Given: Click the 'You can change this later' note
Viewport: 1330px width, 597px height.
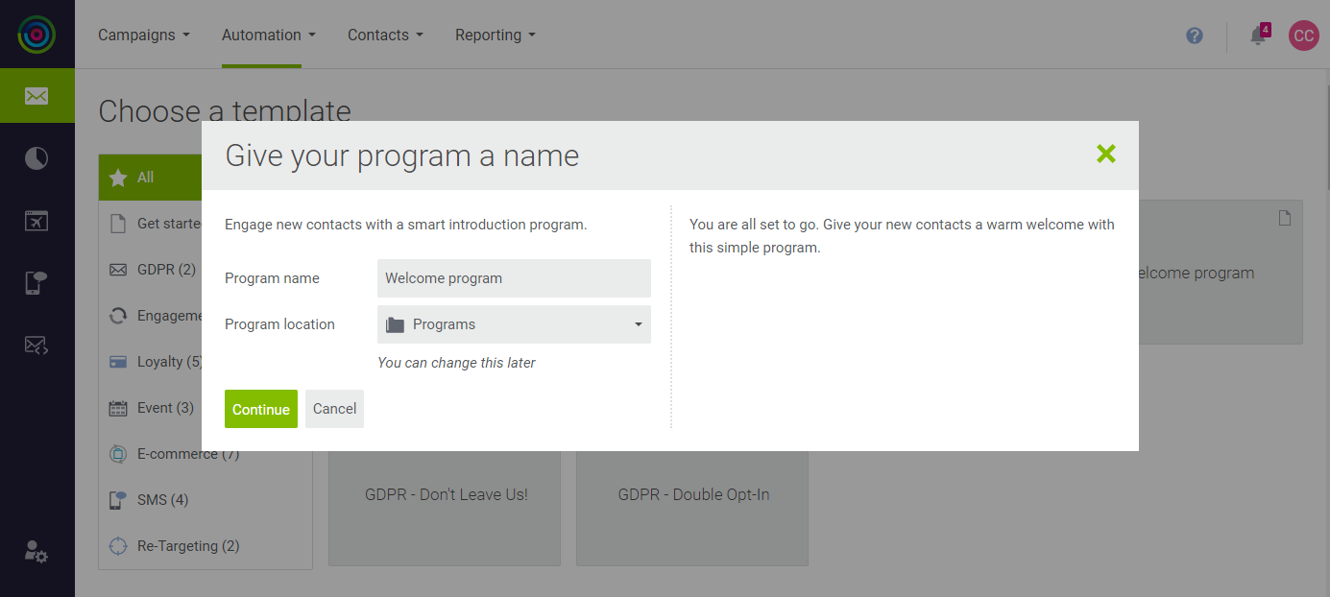Looking at the screenshot, I should (456, 363).
